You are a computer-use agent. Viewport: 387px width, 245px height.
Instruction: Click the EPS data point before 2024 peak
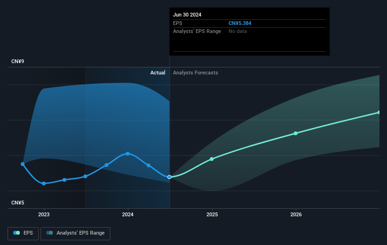(107, 165)
